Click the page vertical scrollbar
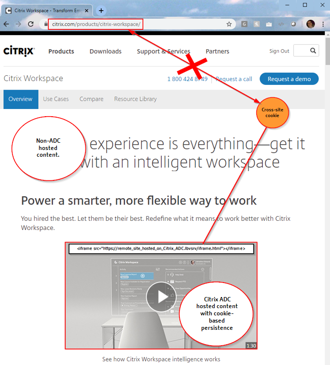330x365 pixels. coord(328,52)
